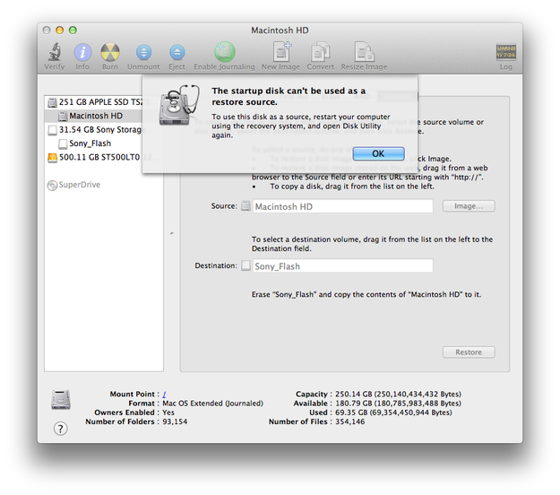
Task: Select 500.11 GB ST500LT0 disk
Action: pos(95,157)
